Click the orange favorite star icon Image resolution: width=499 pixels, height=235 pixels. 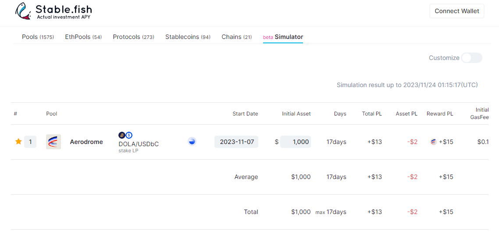[18, 141]
